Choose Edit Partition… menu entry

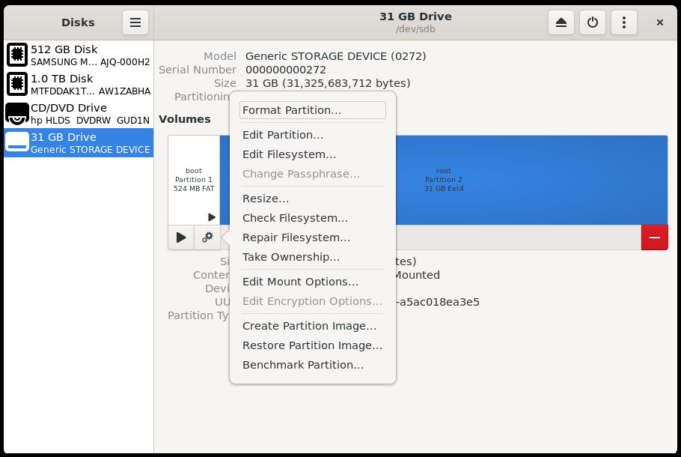(283, 135)
